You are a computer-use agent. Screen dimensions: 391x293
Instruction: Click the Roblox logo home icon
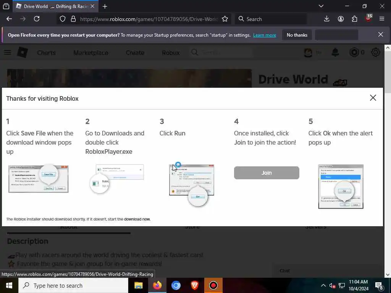23,53
